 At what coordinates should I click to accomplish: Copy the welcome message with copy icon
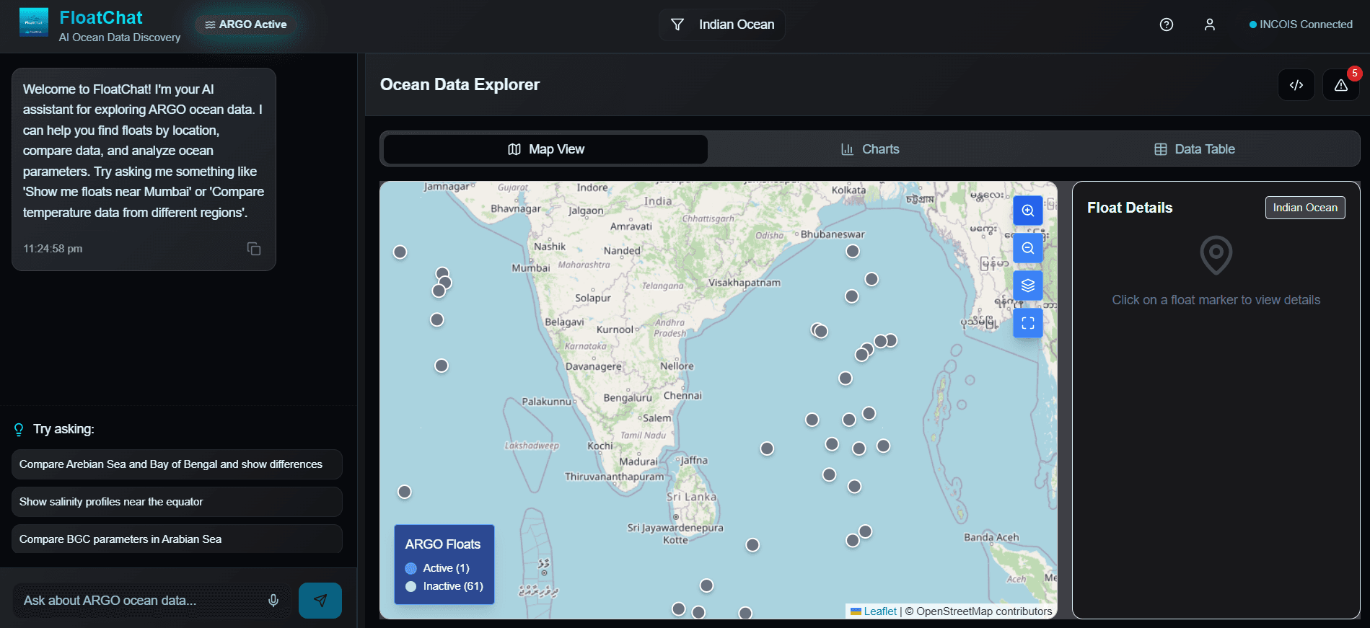tap(254, 249)
